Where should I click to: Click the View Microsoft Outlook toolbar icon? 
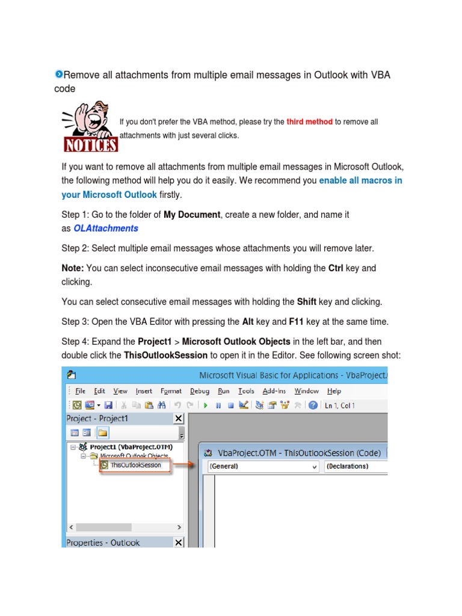coord(77,405)
